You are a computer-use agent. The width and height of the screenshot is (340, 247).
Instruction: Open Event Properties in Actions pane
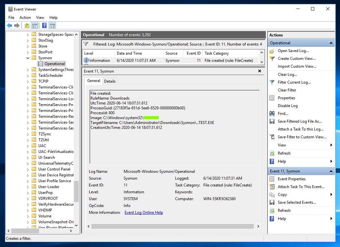point(292,179)
